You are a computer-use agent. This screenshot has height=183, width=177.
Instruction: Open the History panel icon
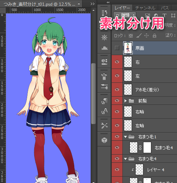[104, 13]
